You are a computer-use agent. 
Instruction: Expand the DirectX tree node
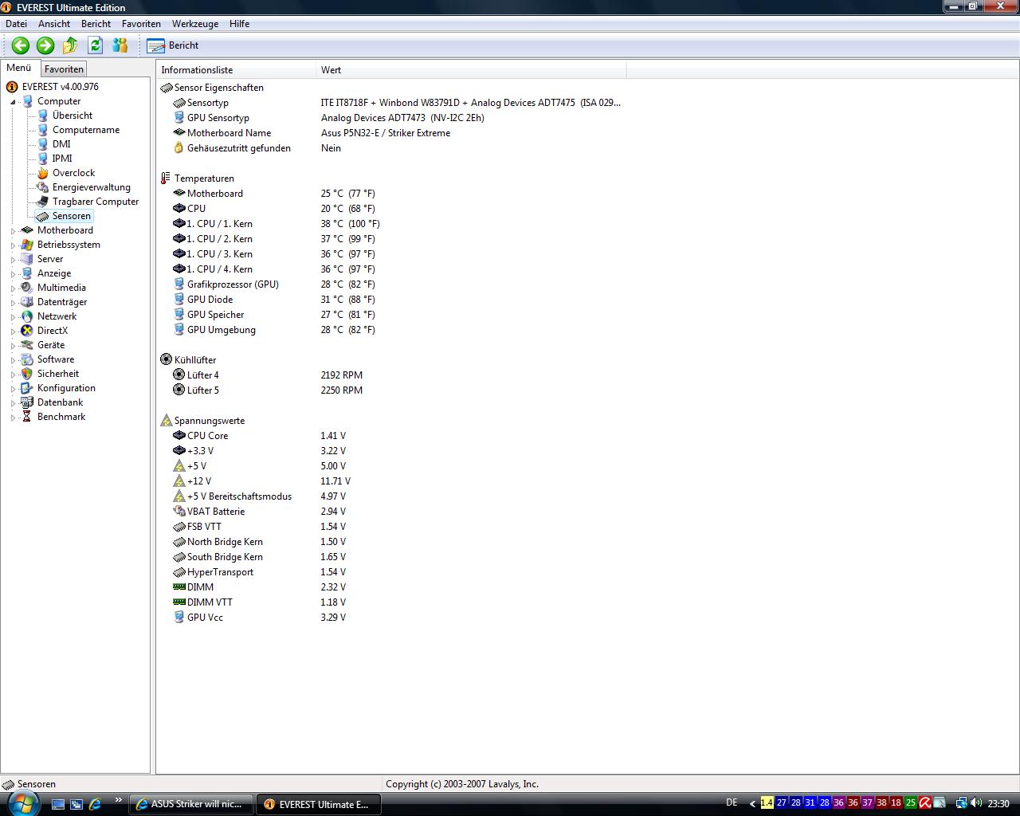coord(13,331)
